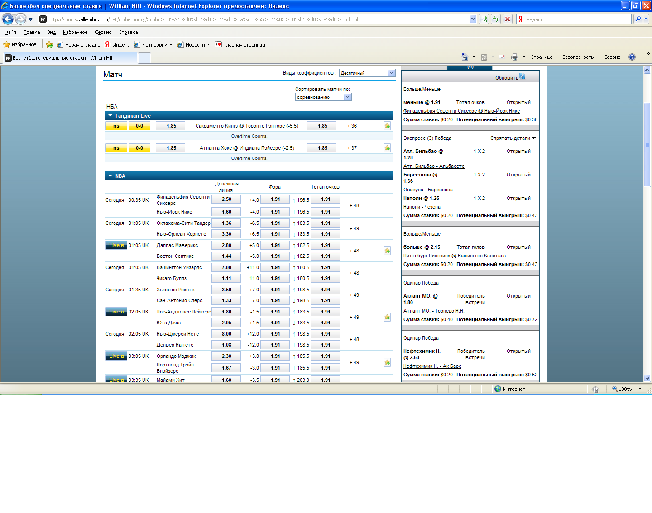This screenshot has height=513, width=652.
Task: Click the page Refresh icon beside address bar
Action: pos(496,19)
